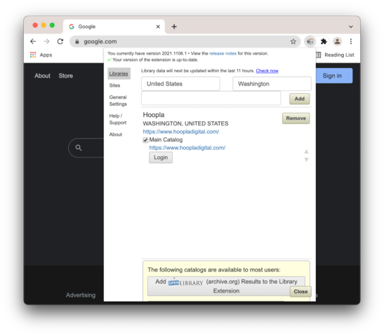Screen dimensions: 384x336
Task: Select the Libraries settings tab
Action: [x=119, y=73]
